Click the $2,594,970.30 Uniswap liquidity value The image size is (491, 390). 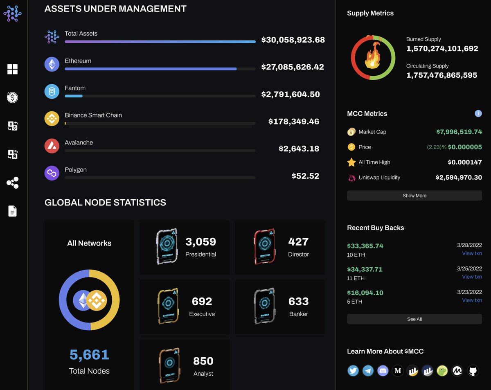click(x=459, y=178)
